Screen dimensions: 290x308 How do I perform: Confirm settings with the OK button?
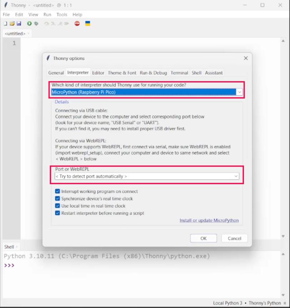(x=203, y=238)
